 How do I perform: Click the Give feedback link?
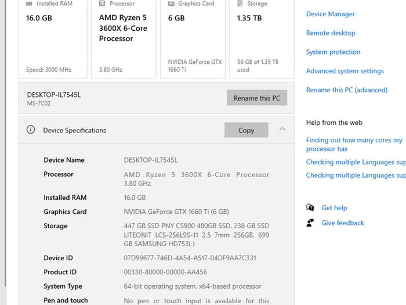[x=343, y=223]
